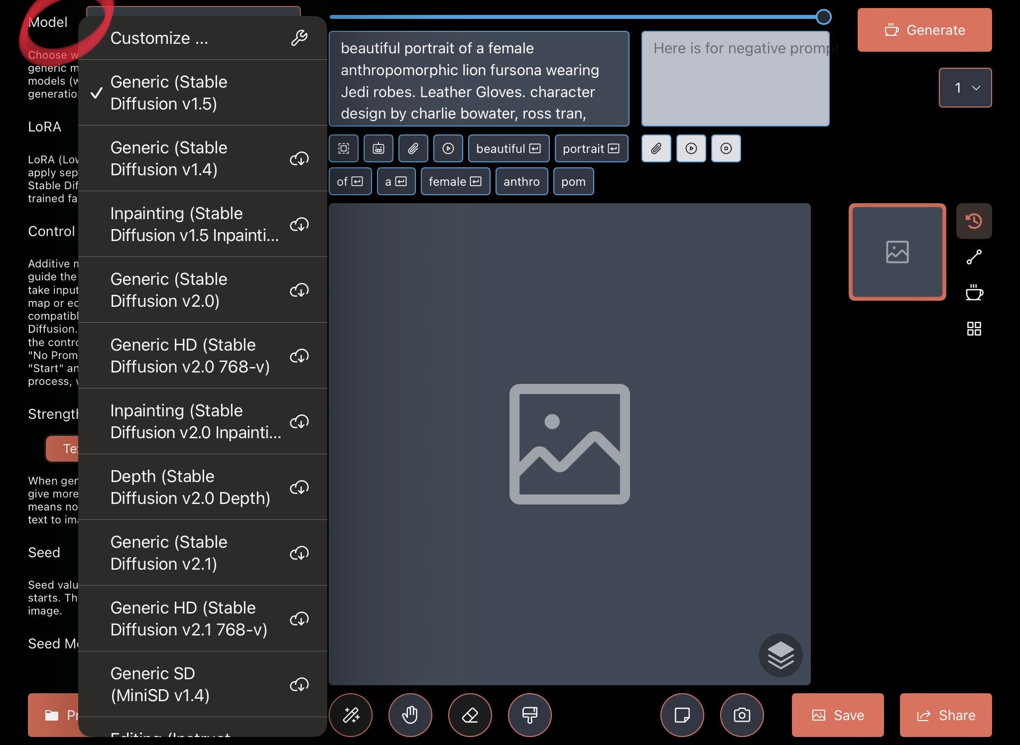The image size is (1020, 745).
Task: Open the layers stack button on canvas
Action: [x=780, y=655]
